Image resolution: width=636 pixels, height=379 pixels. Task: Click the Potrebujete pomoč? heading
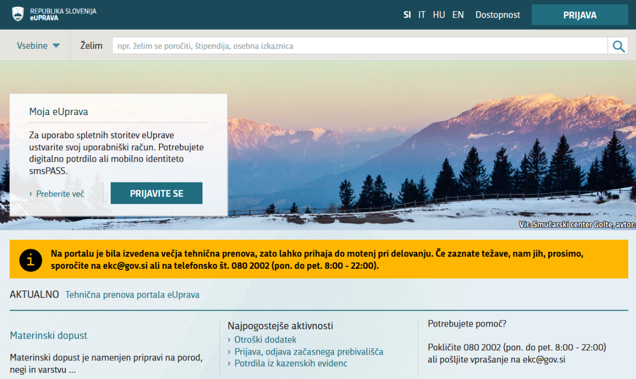tap(467, 324)
